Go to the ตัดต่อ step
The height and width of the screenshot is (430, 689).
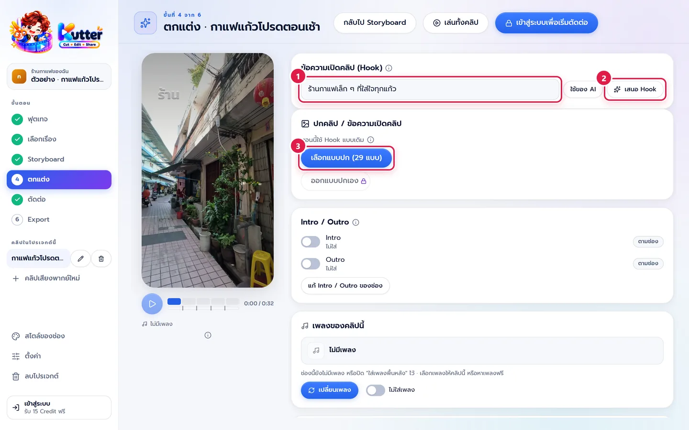click(59, 199)
